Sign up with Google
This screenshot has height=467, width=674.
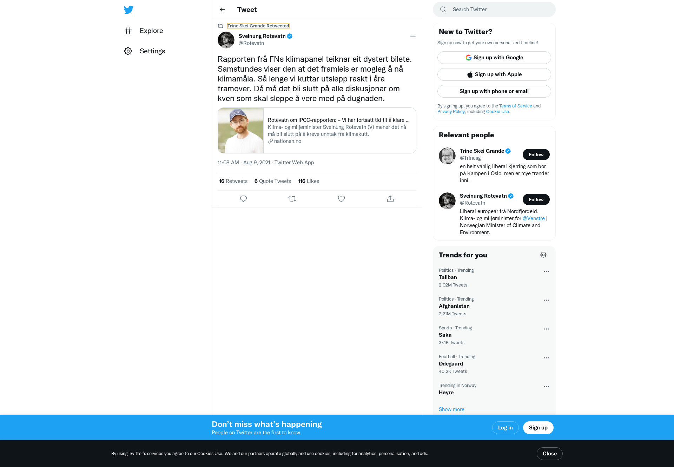click(494, 58)
